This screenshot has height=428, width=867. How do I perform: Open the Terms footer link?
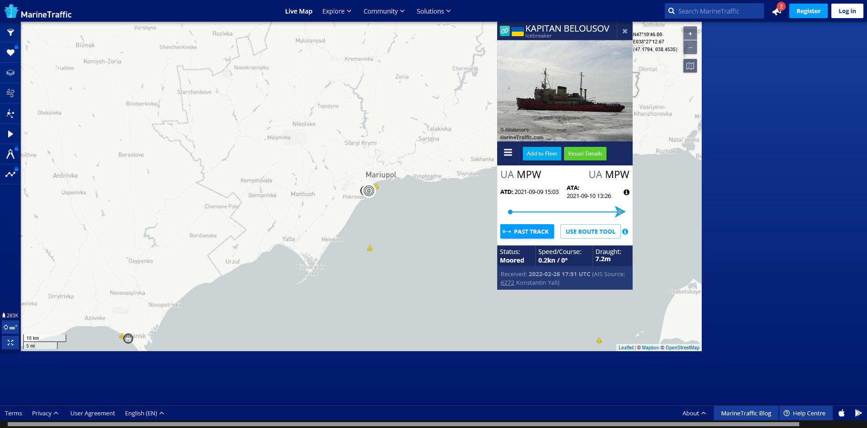pos(14,413)
